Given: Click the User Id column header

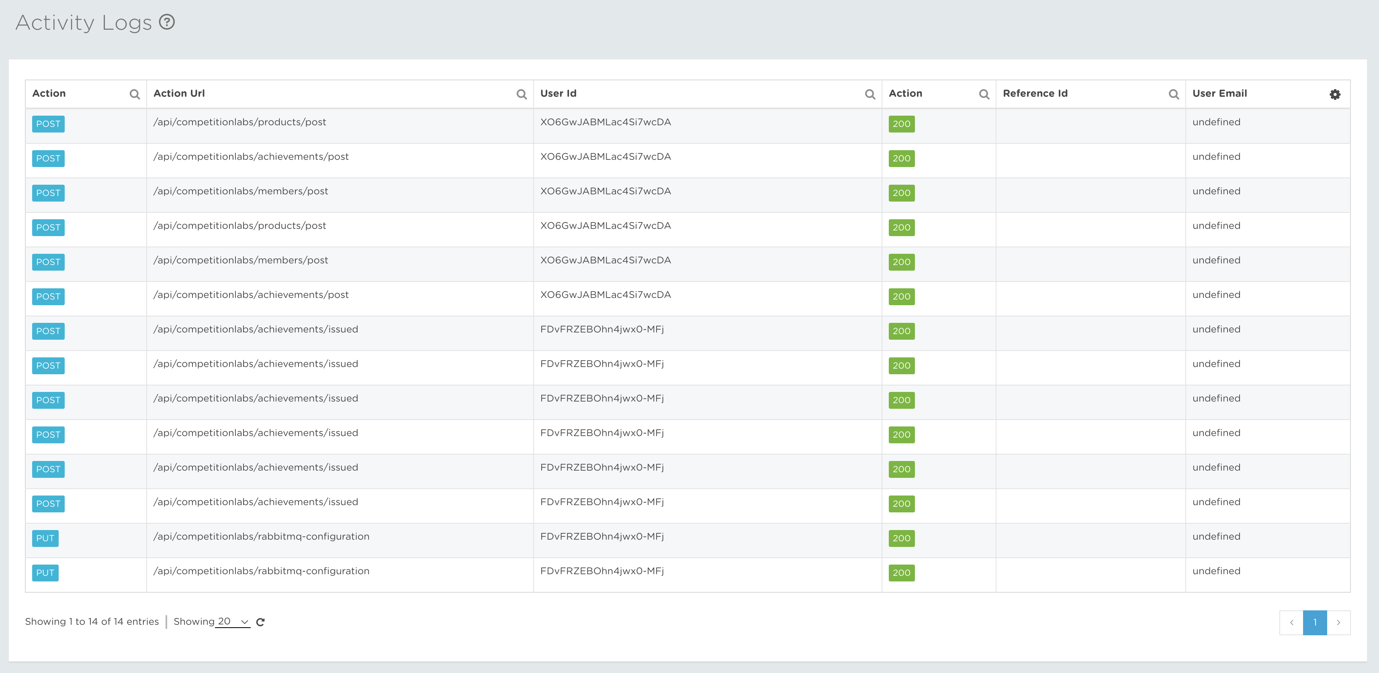Looking at the screenshot, I should coord(559,93).
